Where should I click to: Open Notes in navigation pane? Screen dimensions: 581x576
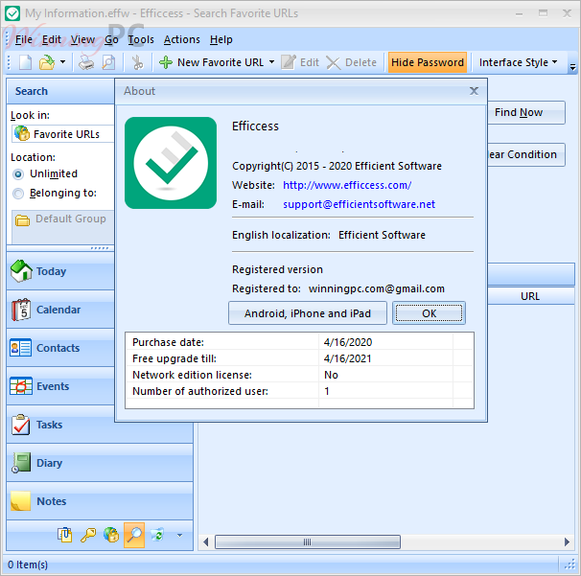click(100, 501)
